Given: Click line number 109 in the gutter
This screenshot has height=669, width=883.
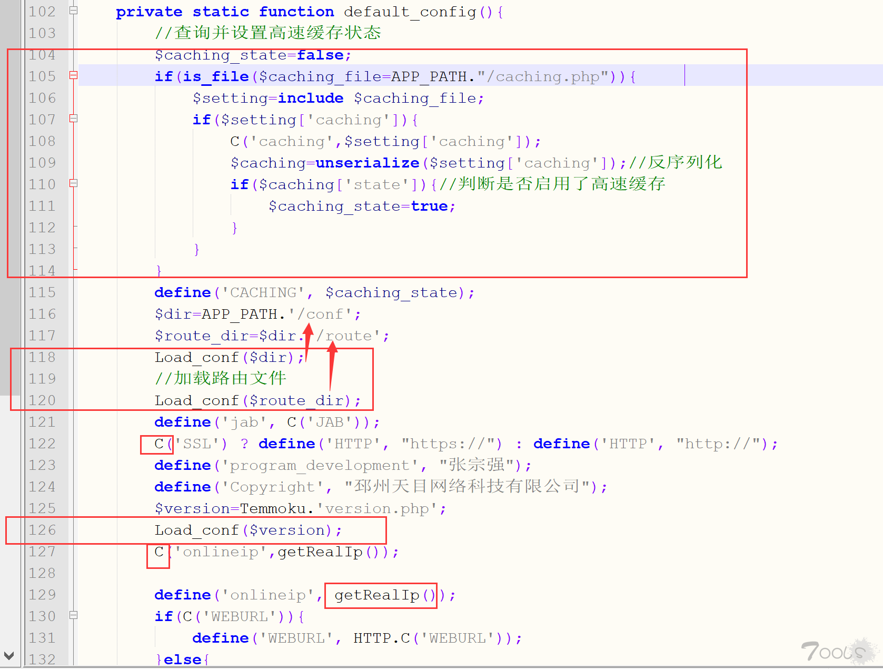Looking at the screenshot, I should (x=42, y=163).
